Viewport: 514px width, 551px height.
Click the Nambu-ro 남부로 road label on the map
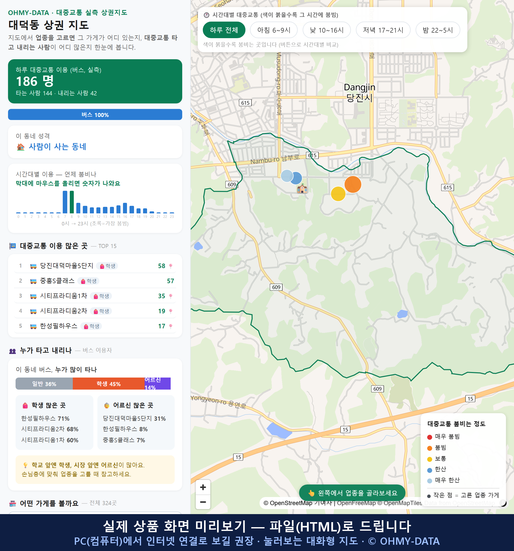(x=275, y=159)
